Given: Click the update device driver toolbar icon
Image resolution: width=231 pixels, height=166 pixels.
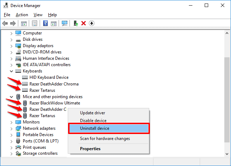Looking at the screenshot, I should [x=76, y=23].
